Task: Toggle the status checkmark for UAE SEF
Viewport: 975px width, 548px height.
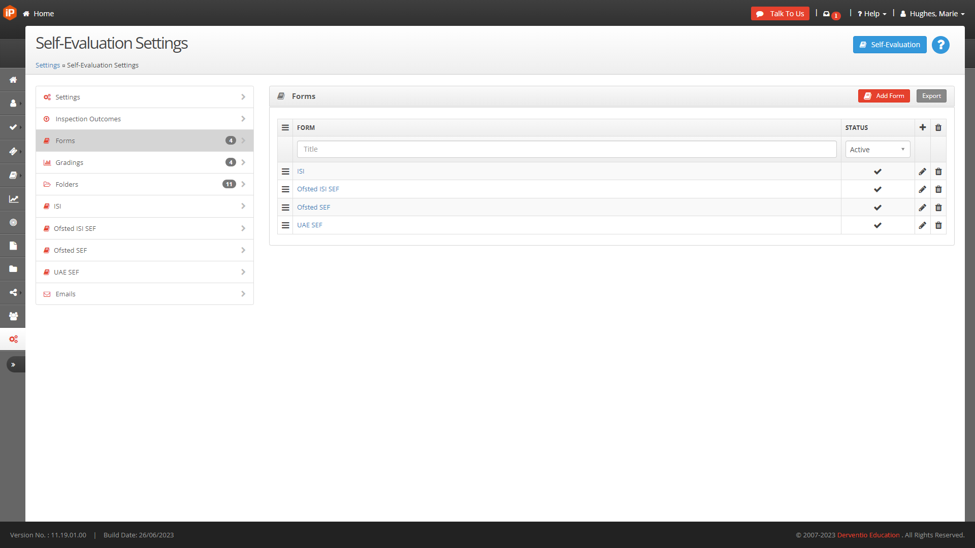Action: (x=877, y=225)
